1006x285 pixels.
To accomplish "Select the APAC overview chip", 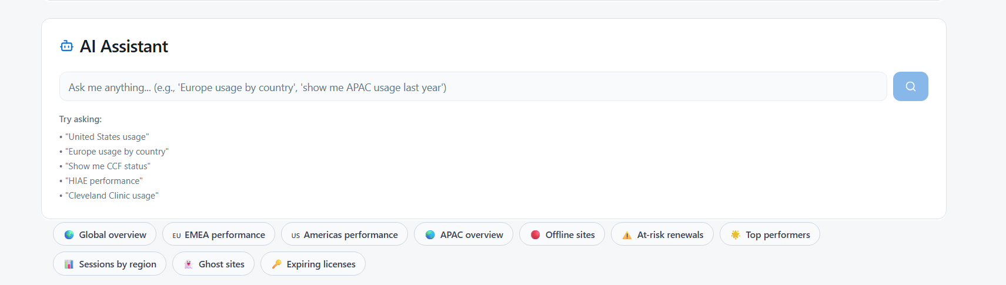I will point(463,234).
